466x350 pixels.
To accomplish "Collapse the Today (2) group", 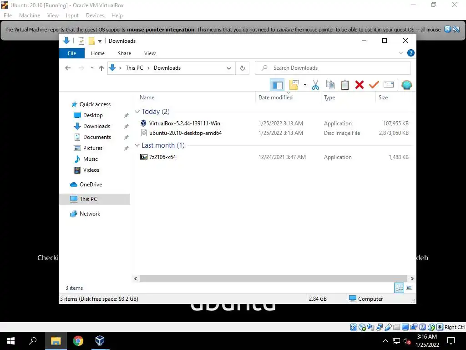I will click(x=137, y=112).
